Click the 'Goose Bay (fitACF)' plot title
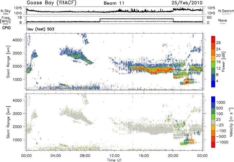 [51, 3]
